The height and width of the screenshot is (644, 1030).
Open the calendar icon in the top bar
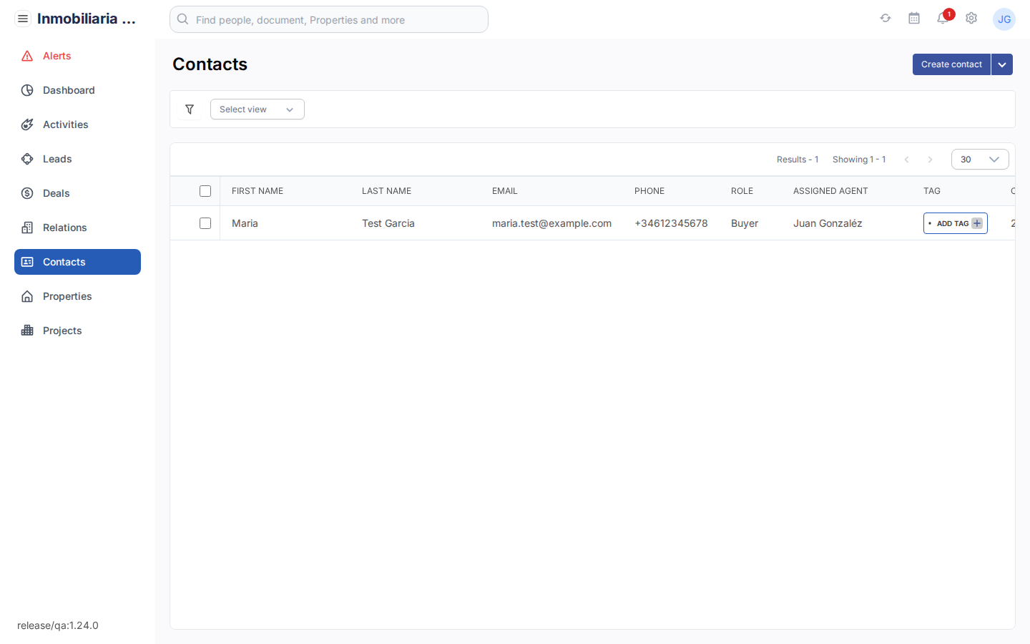(x=914, y=18)
